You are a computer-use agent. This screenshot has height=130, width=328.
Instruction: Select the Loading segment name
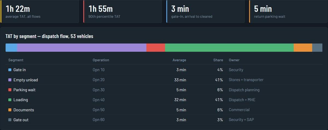click(x=21, y=100)
